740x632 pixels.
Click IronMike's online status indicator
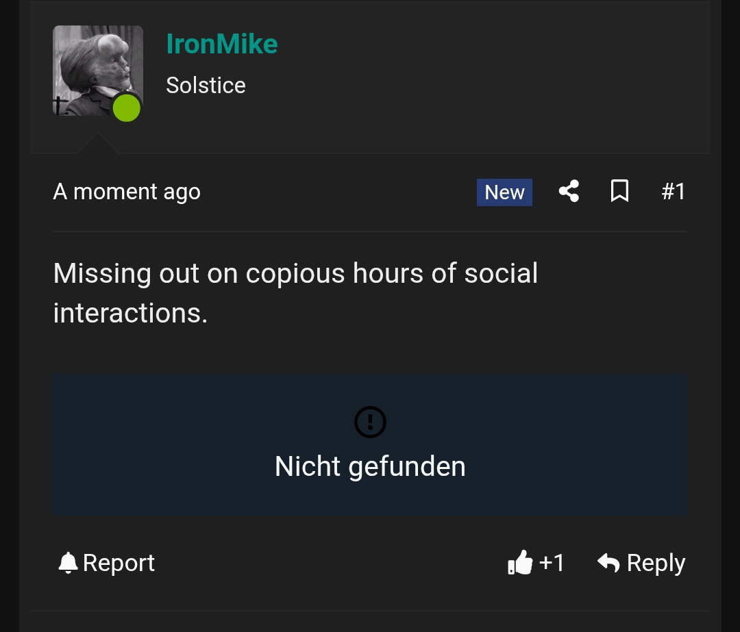(126, 107)
